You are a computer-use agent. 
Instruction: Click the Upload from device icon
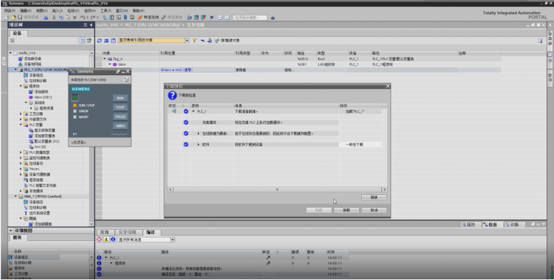click(x=118, y=17)
